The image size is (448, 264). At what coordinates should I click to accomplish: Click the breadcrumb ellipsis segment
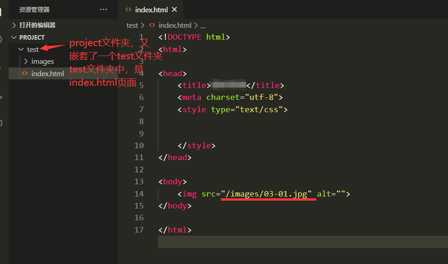[203, 26]
